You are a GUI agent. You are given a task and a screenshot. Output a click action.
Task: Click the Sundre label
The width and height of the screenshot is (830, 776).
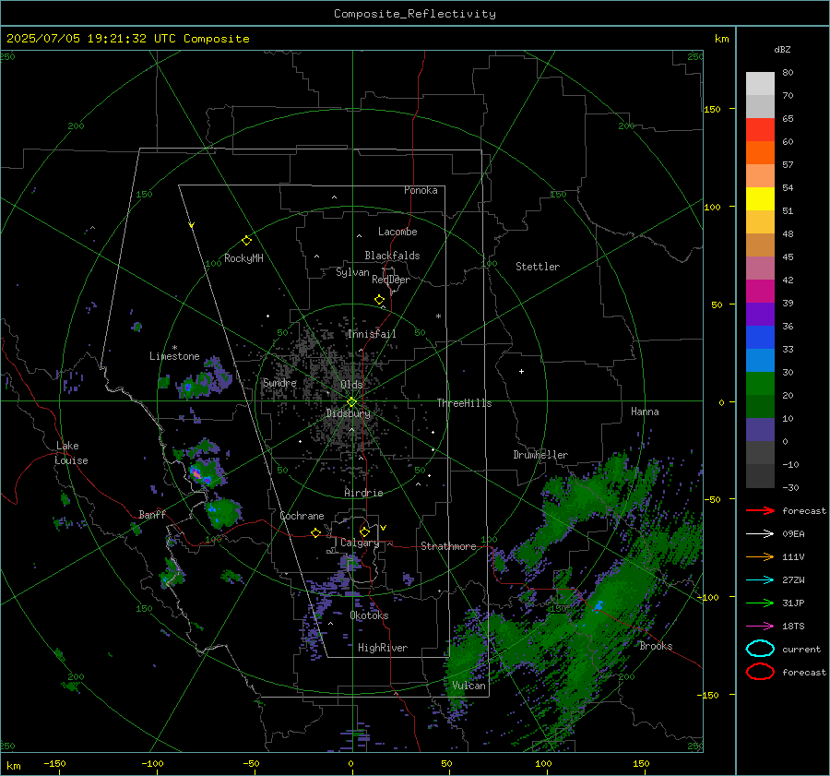point(280,382)
